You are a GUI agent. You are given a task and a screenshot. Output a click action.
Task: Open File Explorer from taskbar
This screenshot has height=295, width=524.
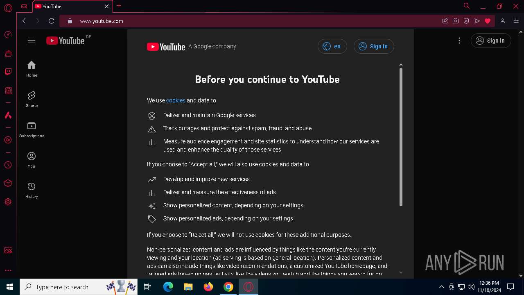pyautogui.click(x=188, y=287)
